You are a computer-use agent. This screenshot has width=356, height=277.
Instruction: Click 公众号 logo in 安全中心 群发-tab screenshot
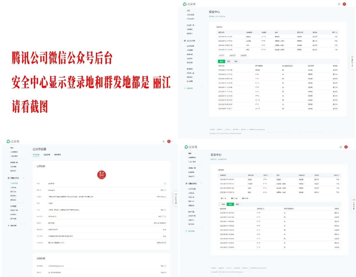click(x=191, y=147)
